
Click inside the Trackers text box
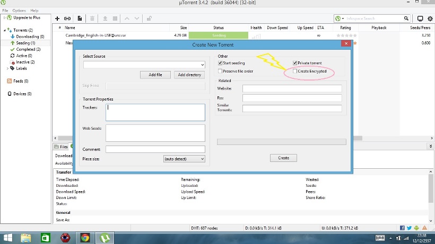(x=155, y=112)
